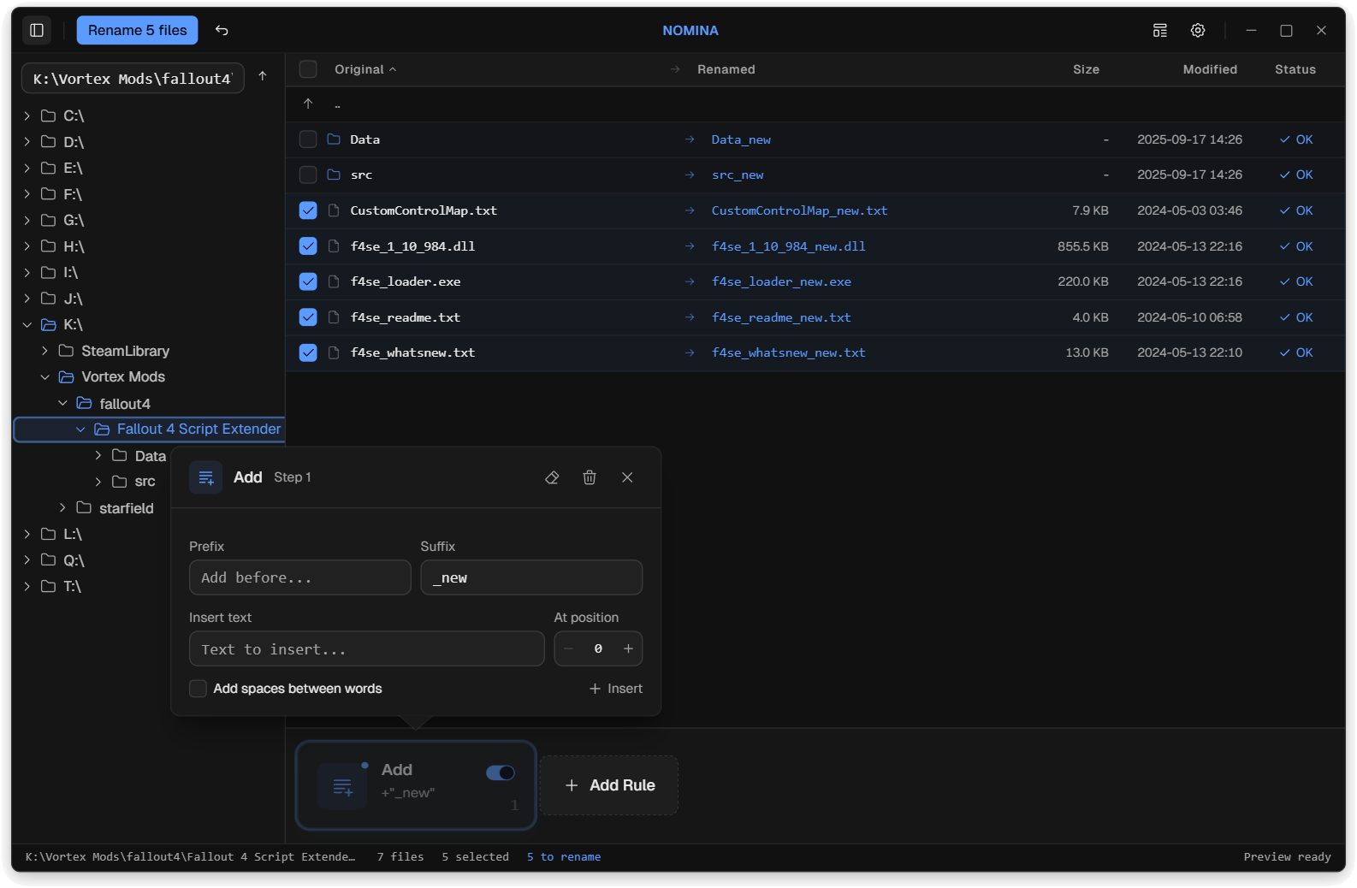Open the settings gear
Screen dimensions: 1357x888
[1198, 30]
